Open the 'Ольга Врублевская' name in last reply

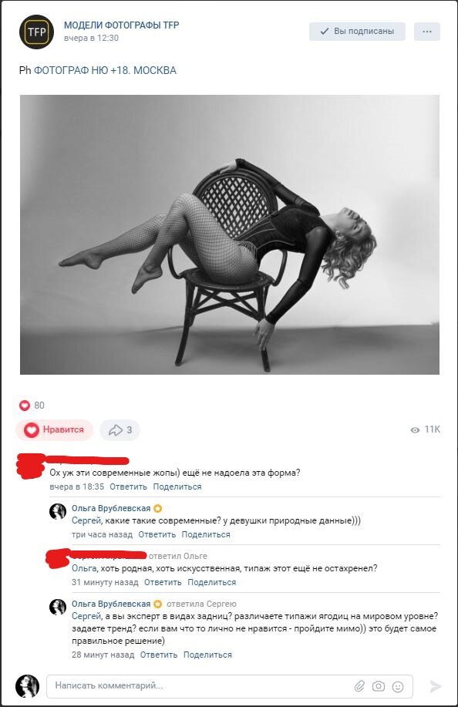[x=111, y=604]
